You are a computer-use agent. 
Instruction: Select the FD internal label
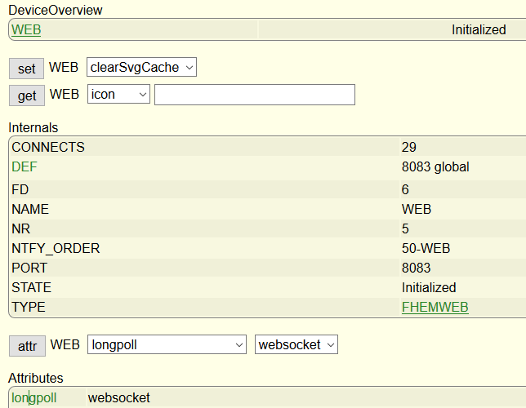tap(20, 190)
